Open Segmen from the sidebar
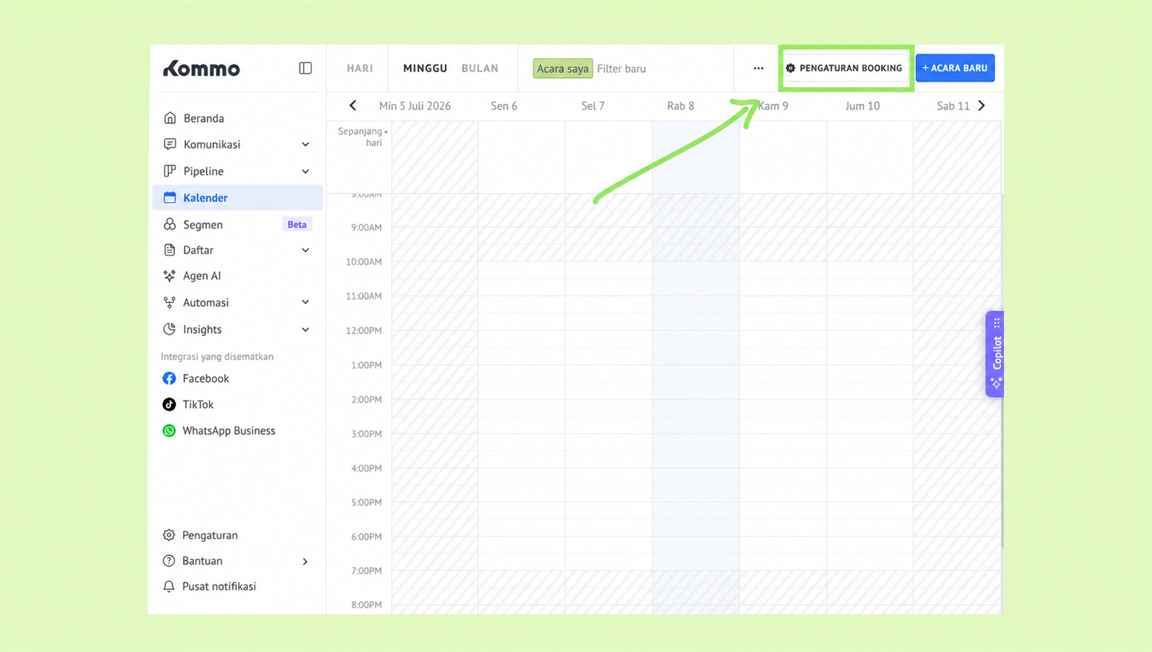1152x652 pixels. click(x=237, y=224)
